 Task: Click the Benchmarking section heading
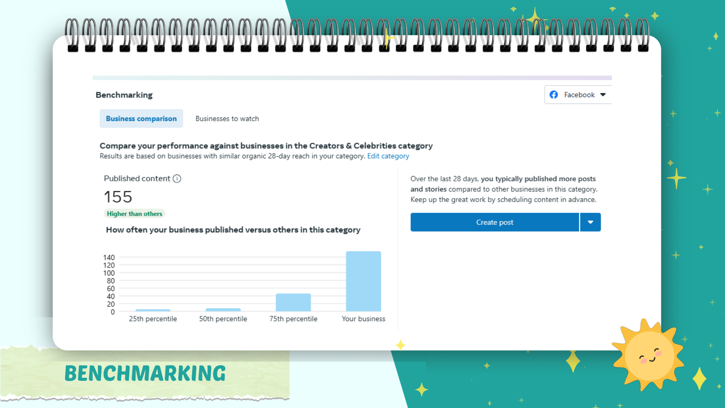[124, 95]
